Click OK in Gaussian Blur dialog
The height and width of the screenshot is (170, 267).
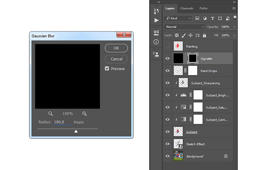click(116, 48)
